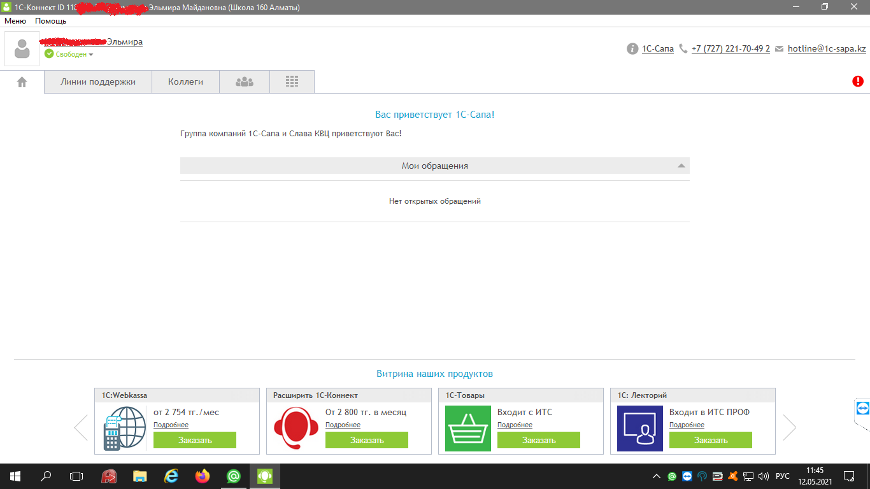Open the 1С-Сапа company link
The width and height of the screenshot is (870, 489).
pos(658,48)
